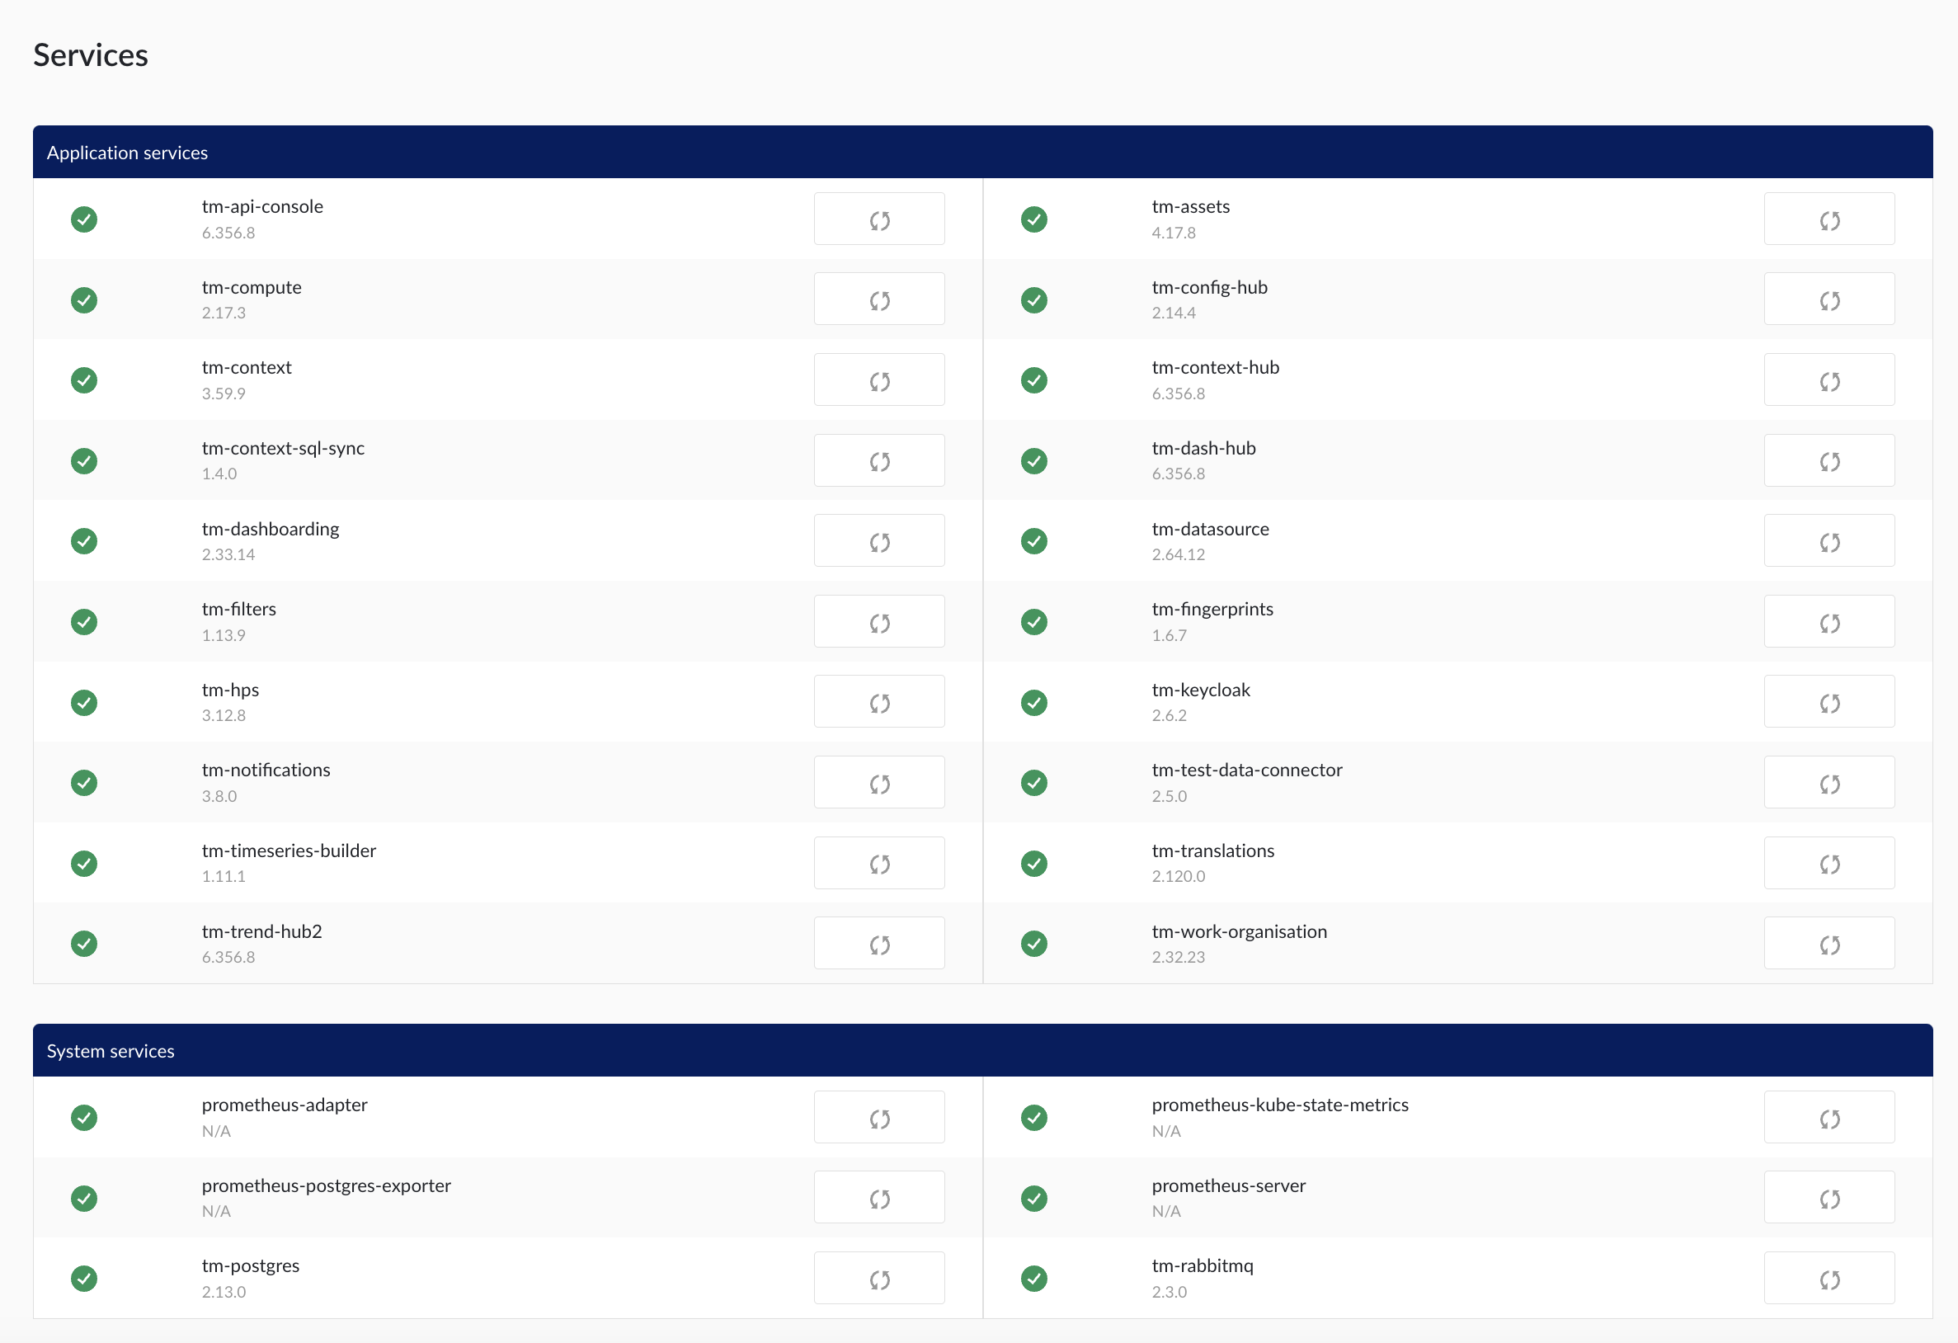The height and width of the screenshot is (1343, 1958).
Task: Restart the tm-postgres service
Action: [x=878, y=1278]
